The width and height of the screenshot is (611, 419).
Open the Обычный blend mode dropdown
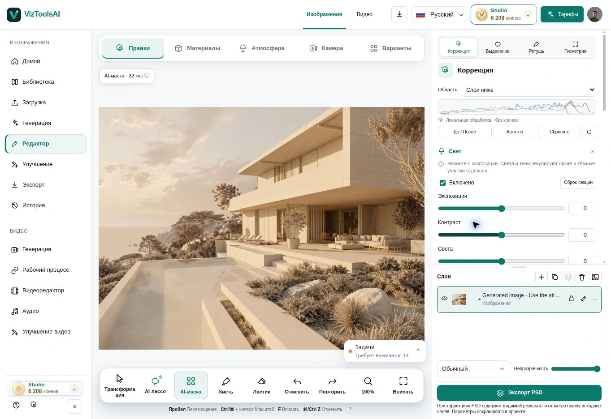coord(473,369)
